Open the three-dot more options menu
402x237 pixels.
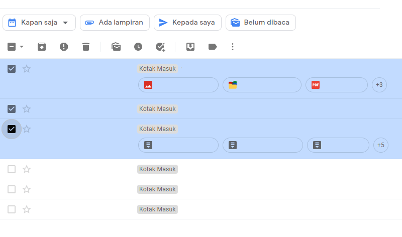233,47
